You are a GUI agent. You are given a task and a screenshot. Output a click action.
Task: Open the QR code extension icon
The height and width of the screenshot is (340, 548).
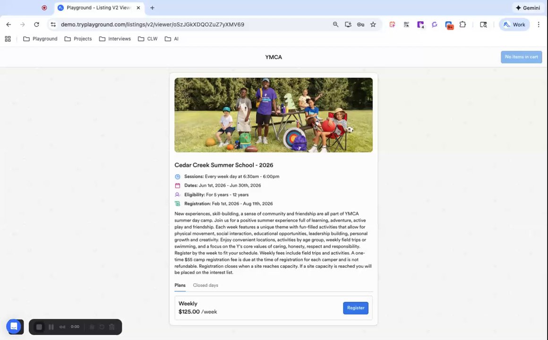click(406, 25)
